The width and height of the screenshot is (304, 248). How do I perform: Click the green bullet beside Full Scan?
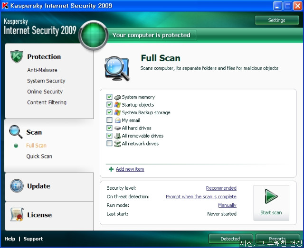coord(16,146)
